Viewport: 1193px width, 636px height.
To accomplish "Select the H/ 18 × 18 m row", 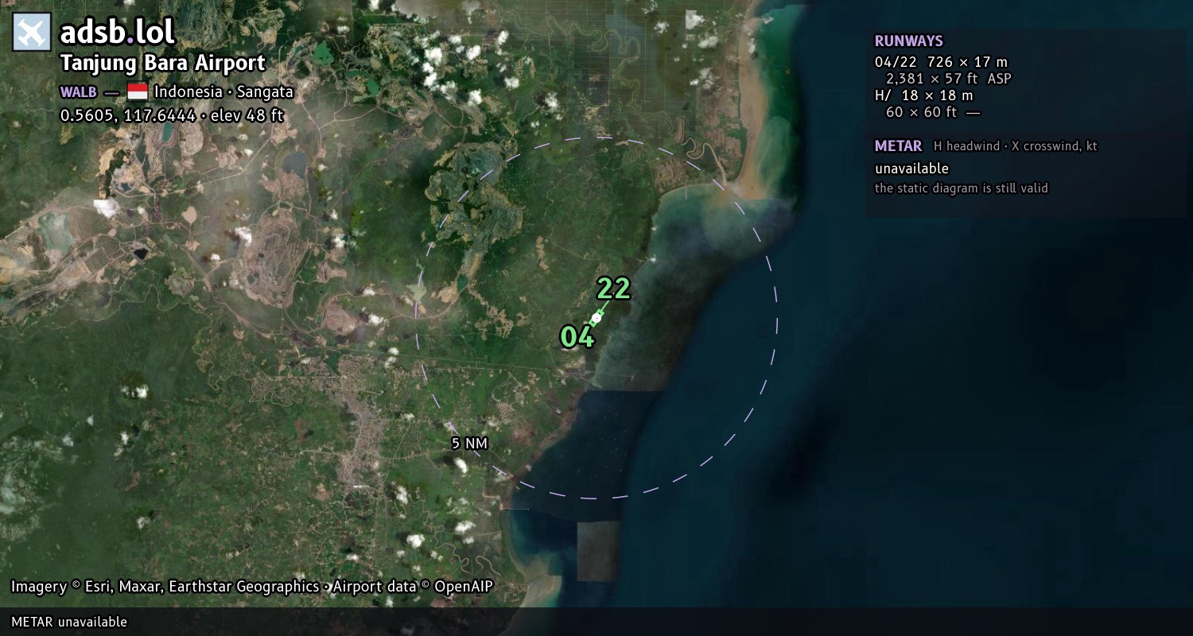I will [923, 95].
